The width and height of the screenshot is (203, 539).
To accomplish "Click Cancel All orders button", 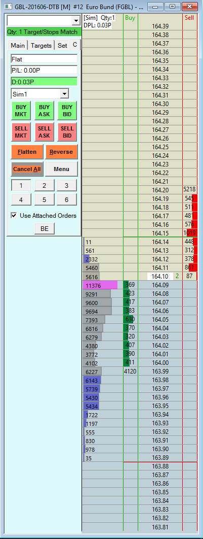I will (27, 169).
